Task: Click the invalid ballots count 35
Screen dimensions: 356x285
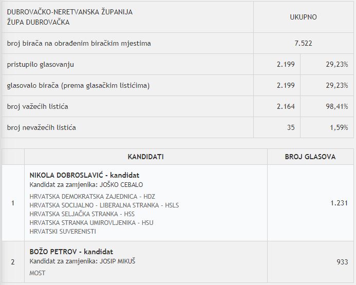Action: pos(291,127)
